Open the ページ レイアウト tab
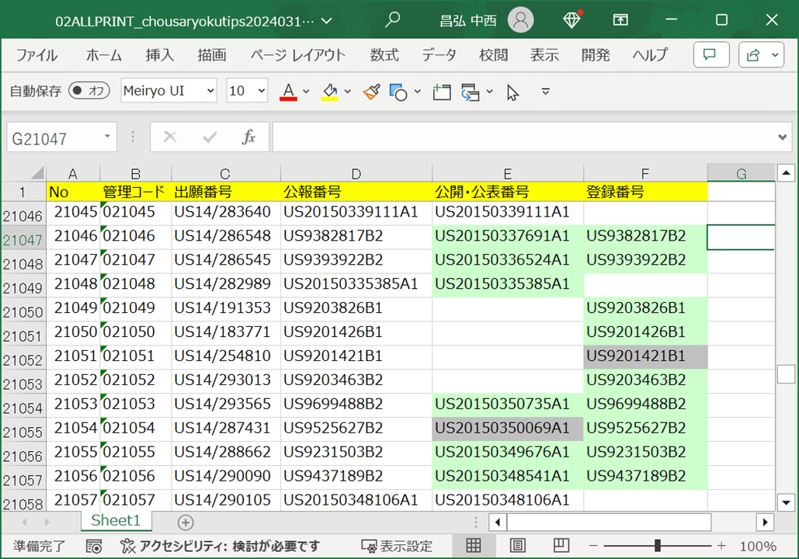The height and width of the screenshot is (559, 799). click(298, 54)
